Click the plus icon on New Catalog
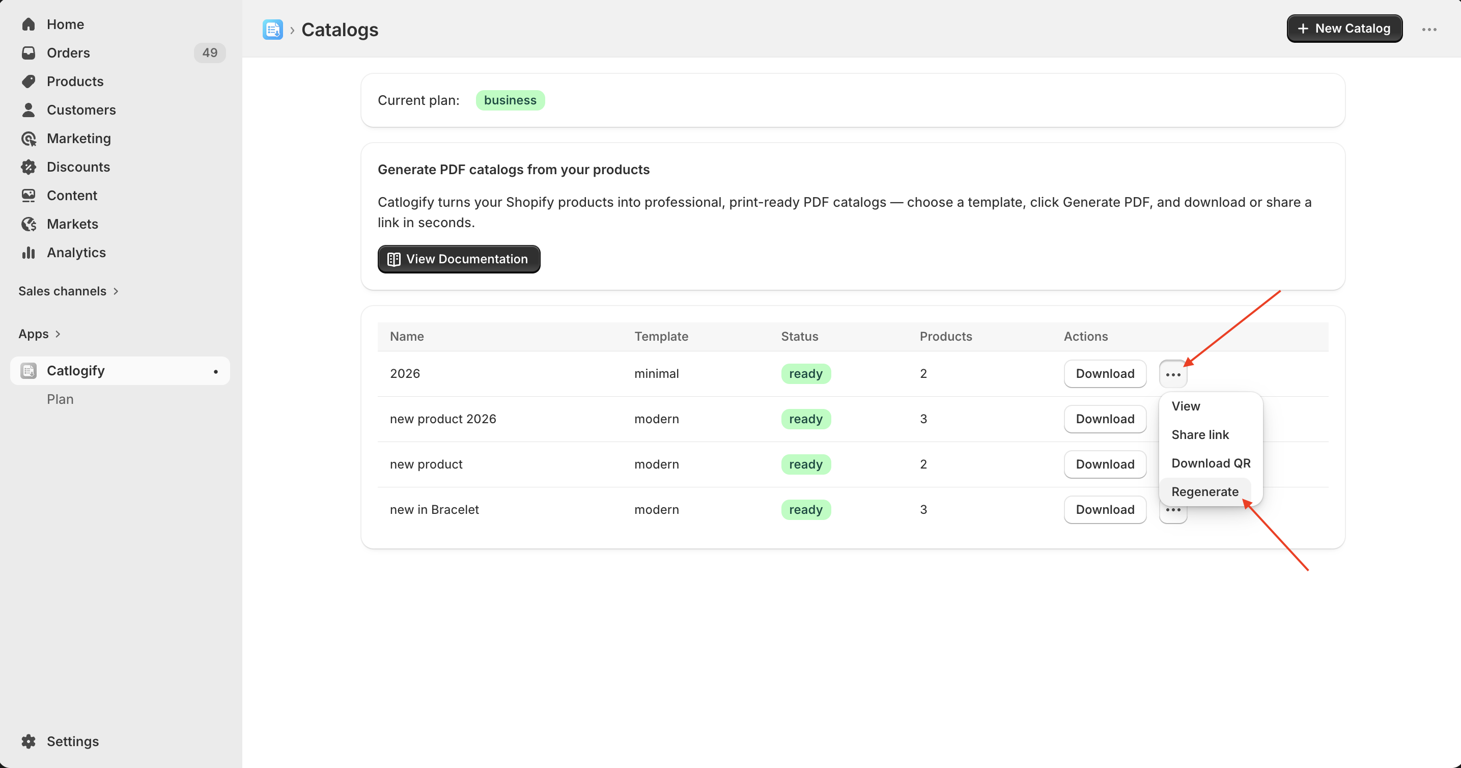Viewport: 1461px width, 768px height. point(1303,29)
